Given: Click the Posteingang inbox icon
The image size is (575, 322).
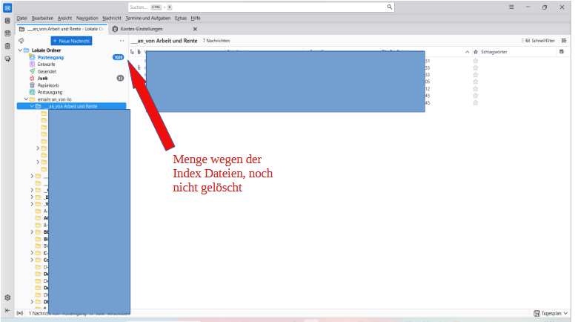Looking at the screenshot, I should [33, 57].
